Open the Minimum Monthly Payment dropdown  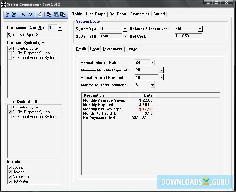point(161,70)
